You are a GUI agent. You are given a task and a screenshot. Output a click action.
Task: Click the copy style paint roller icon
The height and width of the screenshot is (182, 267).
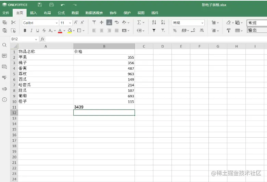229,31
